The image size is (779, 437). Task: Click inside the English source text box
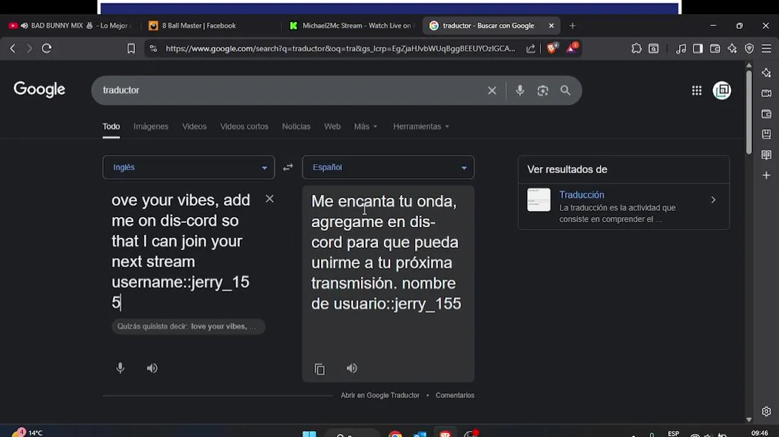point(182,251)
